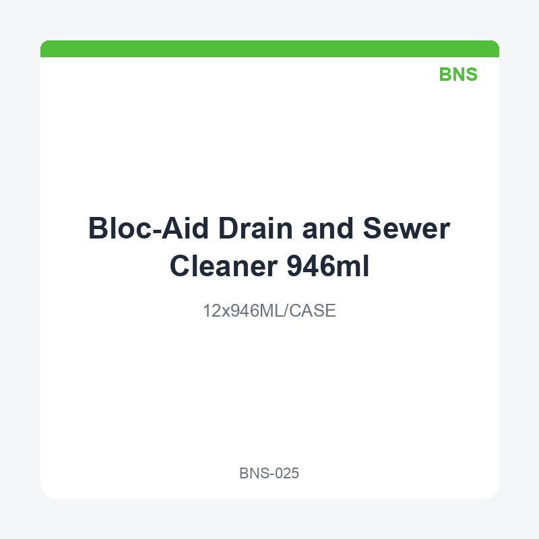Click the word Sewer in heading
Image resolution: width=539 pixels, height=539 pixels.
point(406,228)
